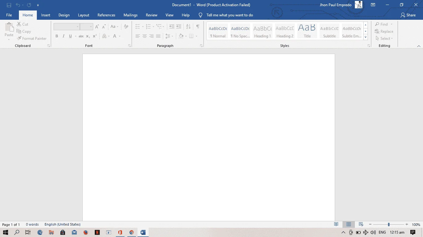Open the font name combo box dropdown
This screenshot has width=423, height=237.
77,27
